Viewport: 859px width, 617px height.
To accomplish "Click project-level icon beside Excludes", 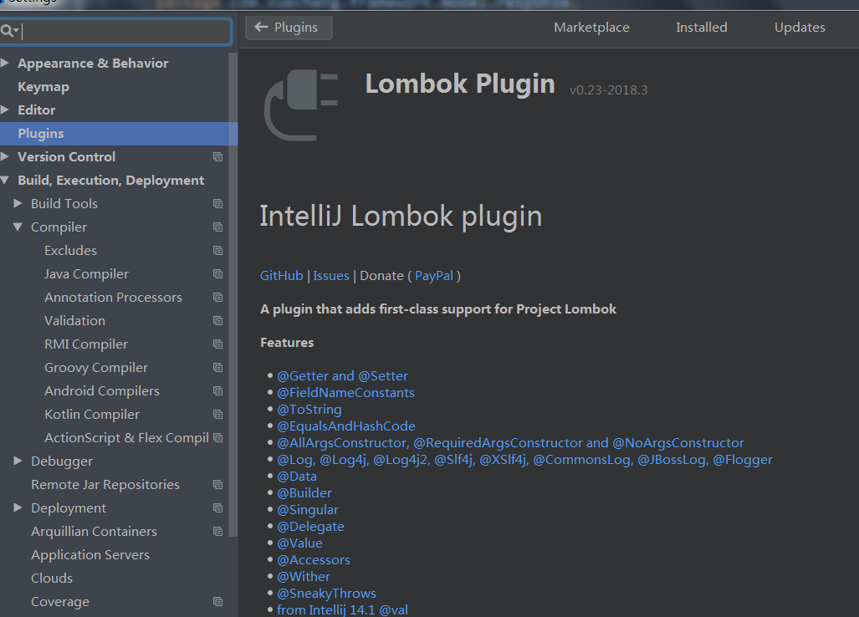I will click(x=218, y=251).
